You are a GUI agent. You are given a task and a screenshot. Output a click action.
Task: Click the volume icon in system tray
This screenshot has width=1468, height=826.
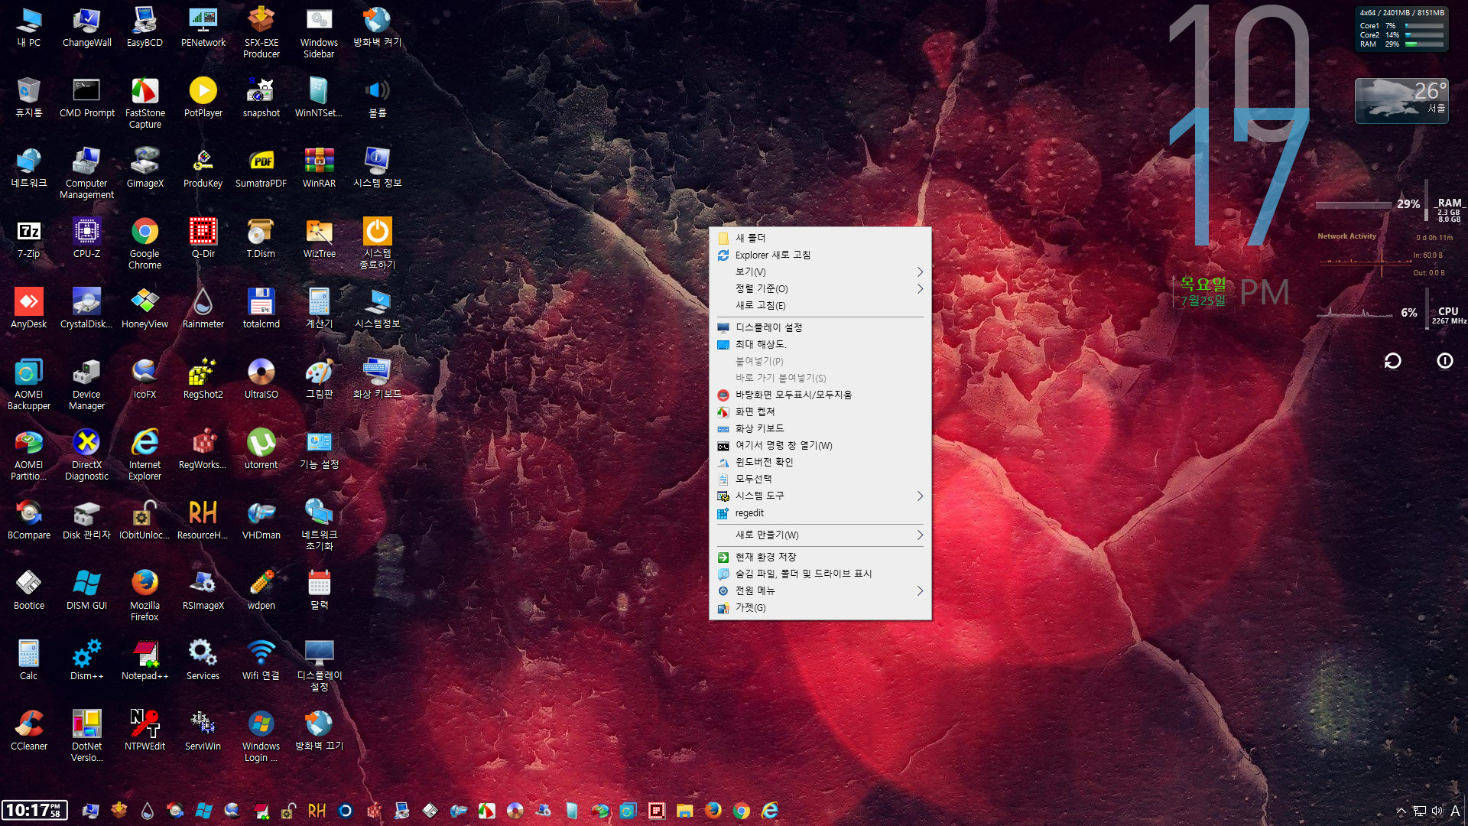[x=1437, y=811]
